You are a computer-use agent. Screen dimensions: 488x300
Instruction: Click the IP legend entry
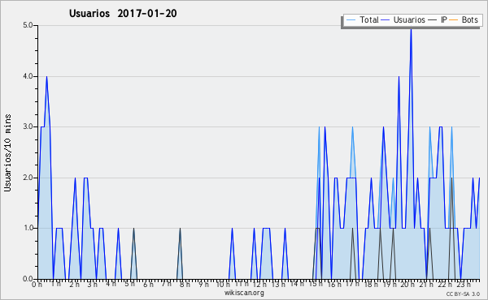(438, 19)
